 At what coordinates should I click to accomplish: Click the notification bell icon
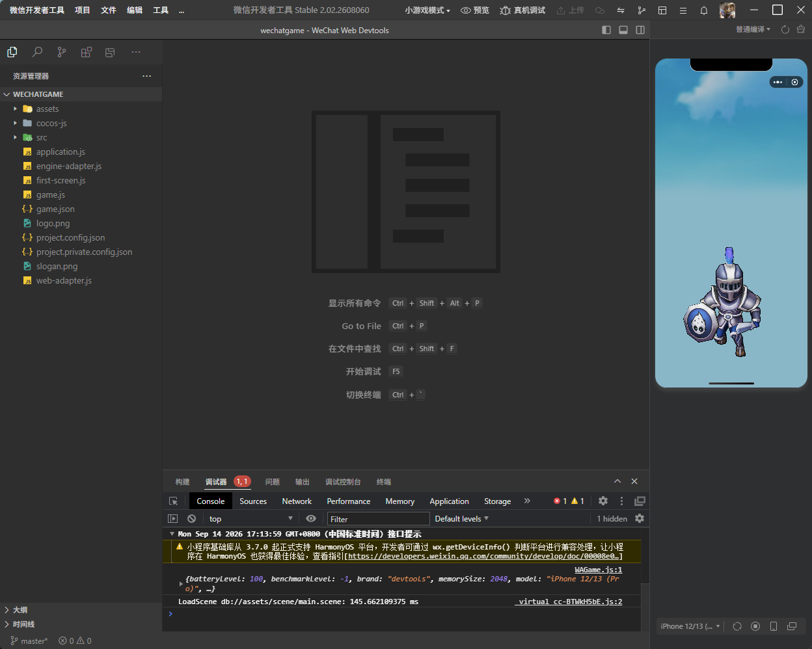704,10
